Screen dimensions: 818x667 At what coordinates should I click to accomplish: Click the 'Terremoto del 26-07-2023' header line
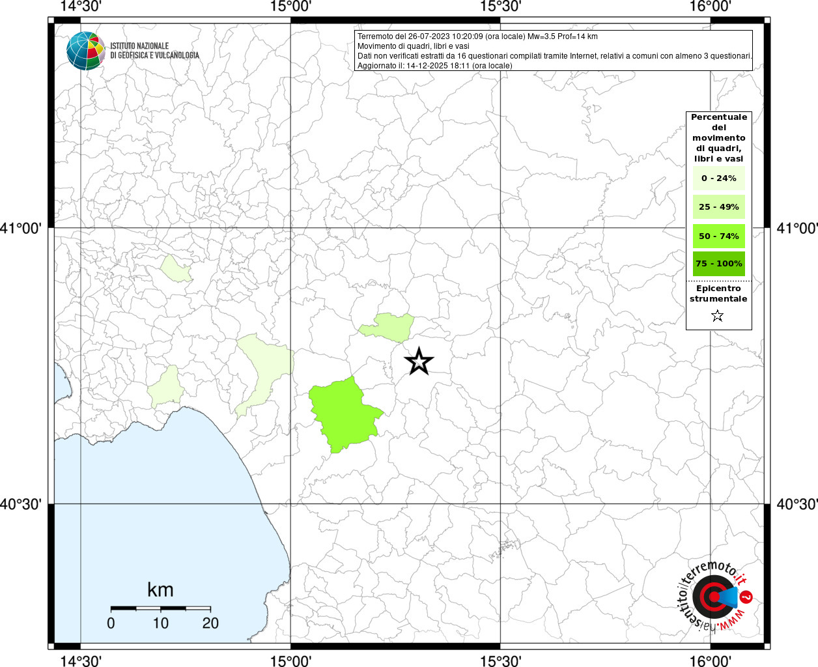click(477, 36)
